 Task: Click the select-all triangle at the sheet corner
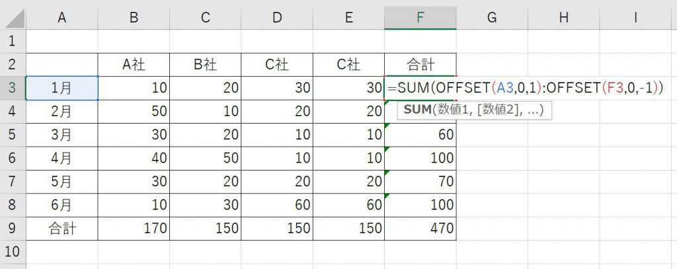(13, 19)
